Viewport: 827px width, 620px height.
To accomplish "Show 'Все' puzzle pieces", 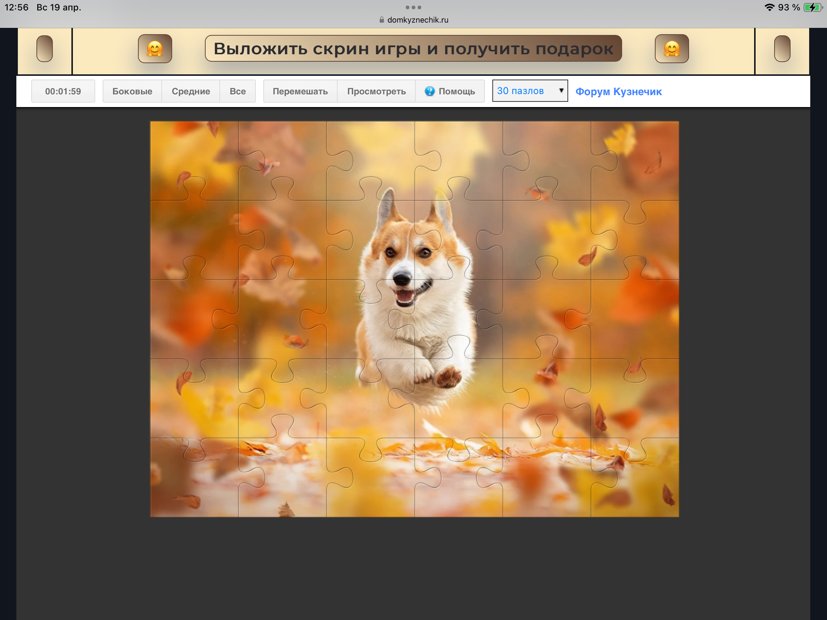I will pos(237,91).
